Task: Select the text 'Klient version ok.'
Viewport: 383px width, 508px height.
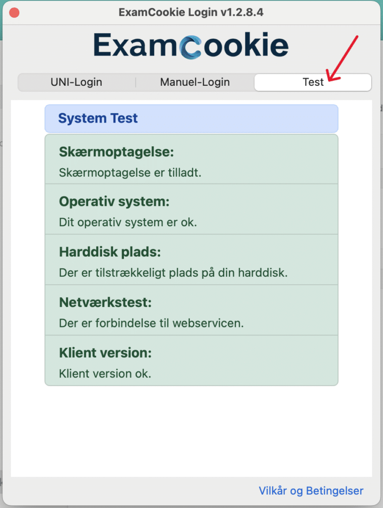Action: [105, 374]
